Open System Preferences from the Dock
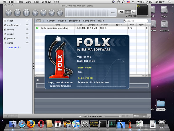This screenshot has width=174, height=131. pos(85,124)
